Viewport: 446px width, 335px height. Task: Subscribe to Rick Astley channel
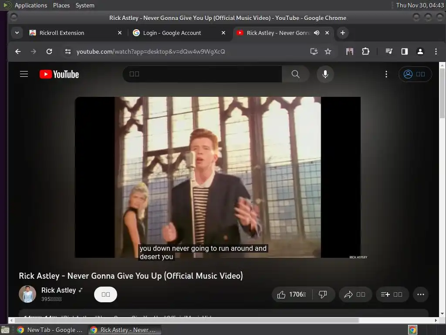pos(105,294)
